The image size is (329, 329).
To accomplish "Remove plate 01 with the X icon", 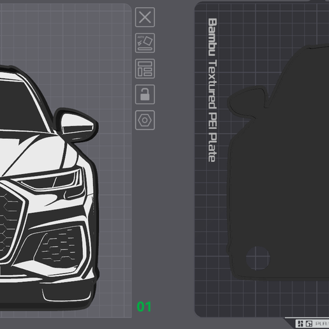I will [x=145, y=17].
